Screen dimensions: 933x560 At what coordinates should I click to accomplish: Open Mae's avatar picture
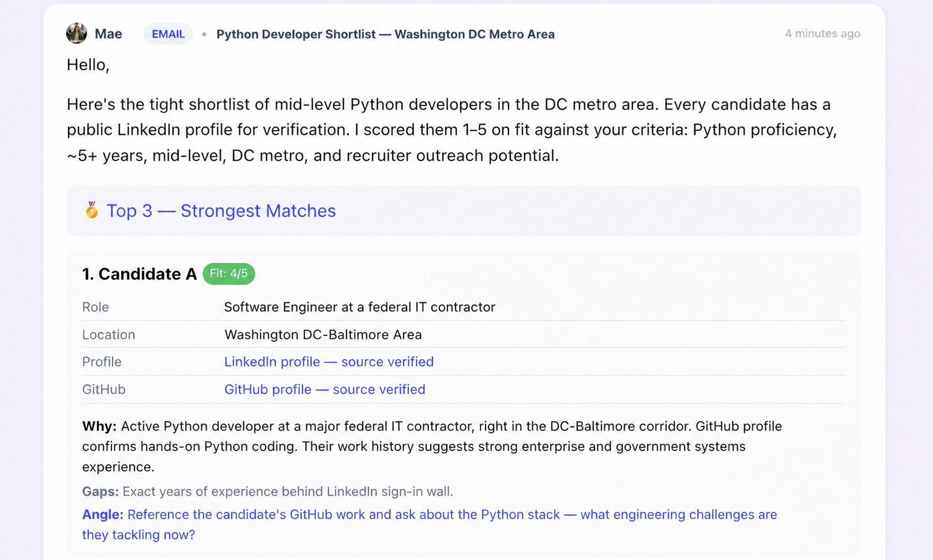[77, 33]
